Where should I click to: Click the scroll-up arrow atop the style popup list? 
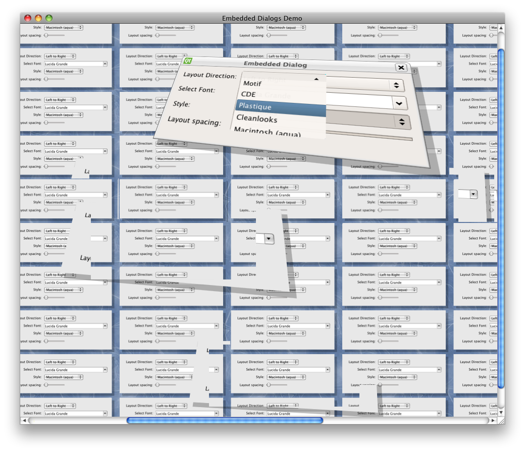(316, 79)
